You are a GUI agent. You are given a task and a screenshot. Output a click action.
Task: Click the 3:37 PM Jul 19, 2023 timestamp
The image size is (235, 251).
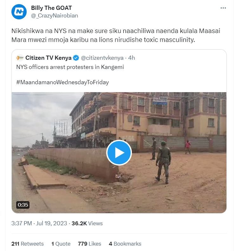39,223
